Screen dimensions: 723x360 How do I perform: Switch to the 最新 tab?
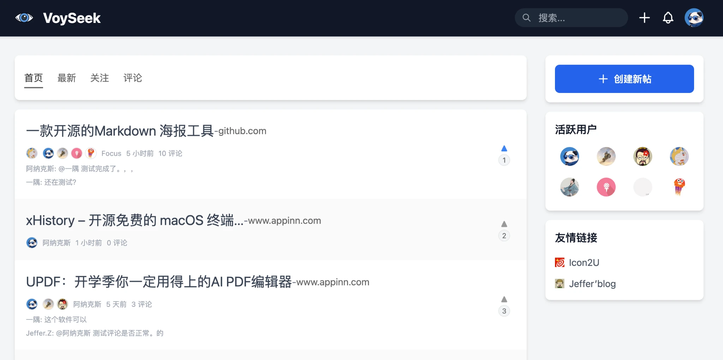pyautogui.click(x=67, y=78)
